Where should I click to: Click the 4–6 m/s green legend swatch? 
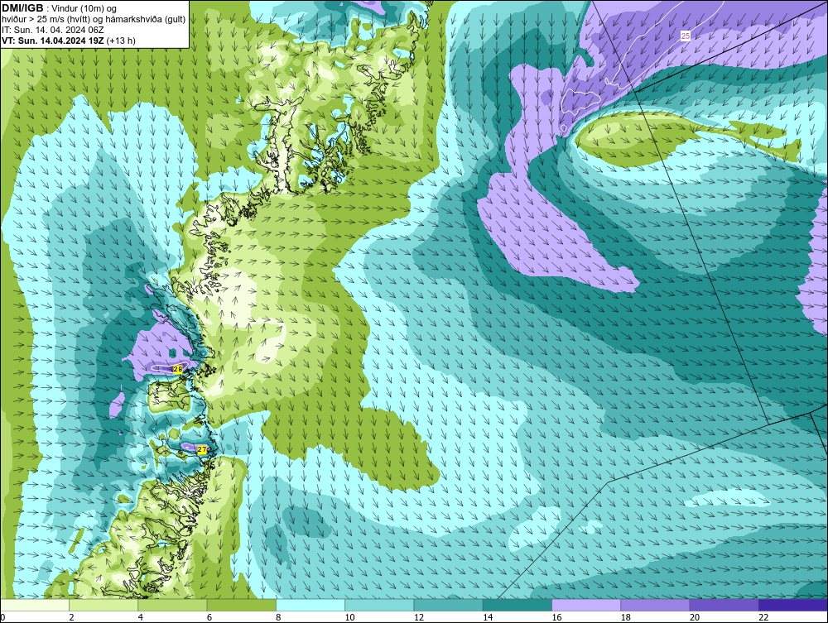pyautogui.click(x=173, y=606)
